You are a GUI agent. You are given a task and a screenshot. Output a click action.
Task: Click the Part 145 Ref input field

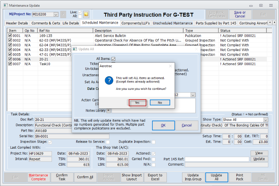(x=217, y=159)
